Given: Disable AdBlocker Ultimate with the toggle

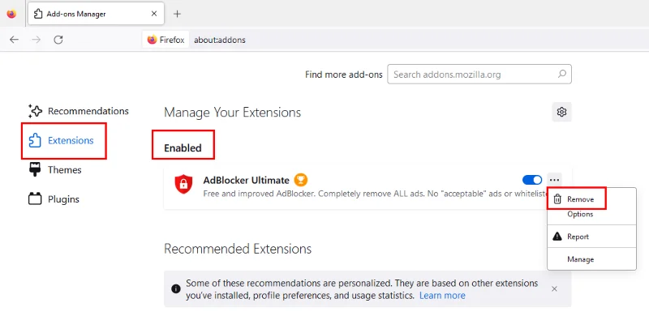Looking at the screenshot, I should click(532, 180).
